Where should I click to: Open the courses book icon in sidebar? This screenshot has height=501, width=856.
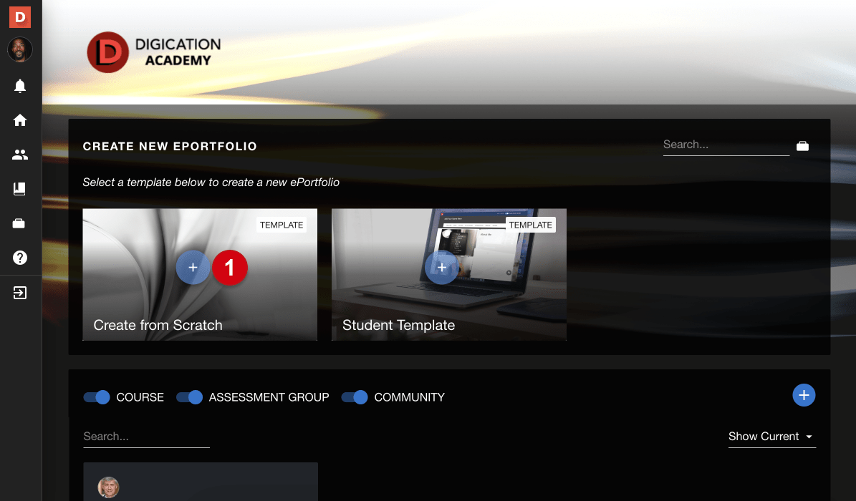tap(19, 188)
